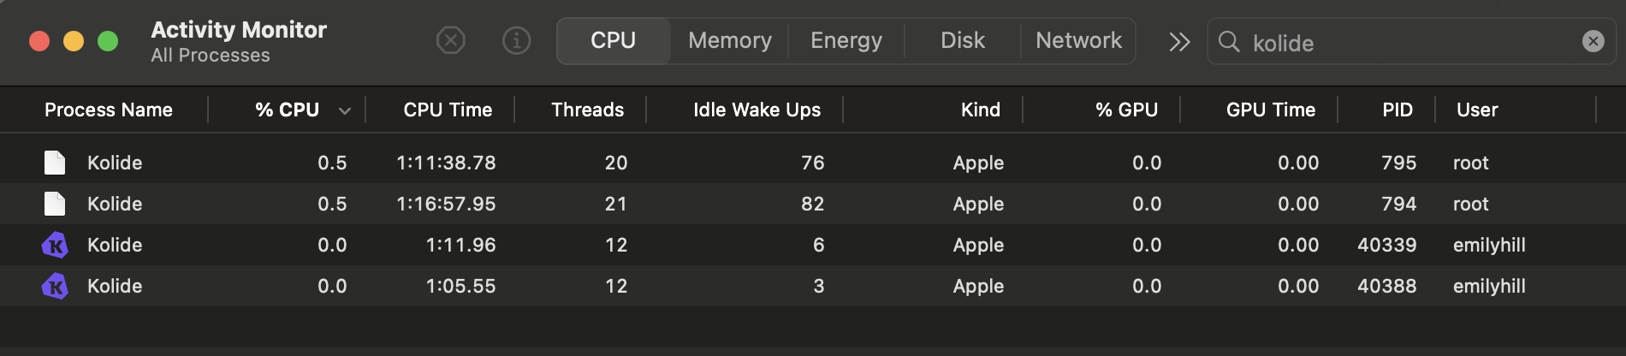Select the Kolide icon for PID 40388
The height and width of the screenshot is (356, 1626).
[x=55, y=287]
